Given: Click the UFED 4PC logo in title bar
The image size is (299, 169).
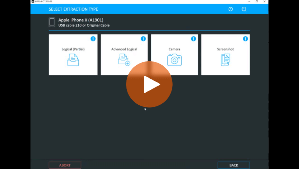Looking at the screenshot, I should coord(33,1).
